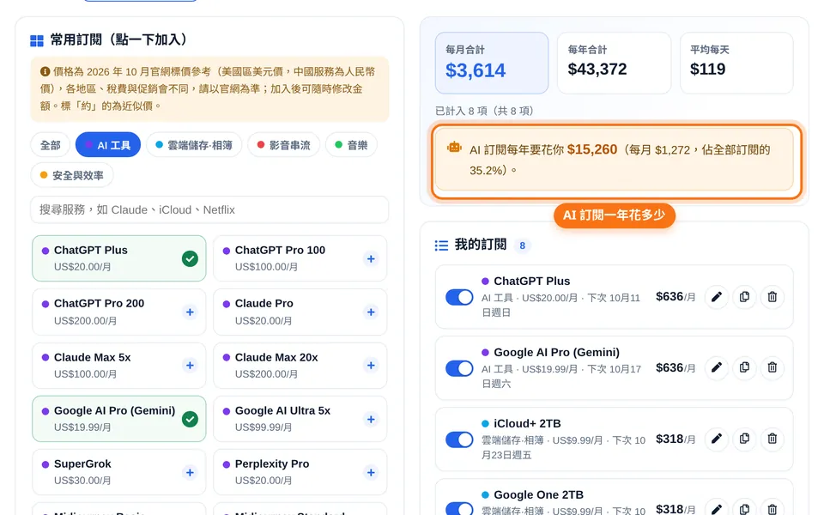Add Perplexity Pro with the plus icon
This screenshot has width=824, height=515.
(x=371, y=472)
